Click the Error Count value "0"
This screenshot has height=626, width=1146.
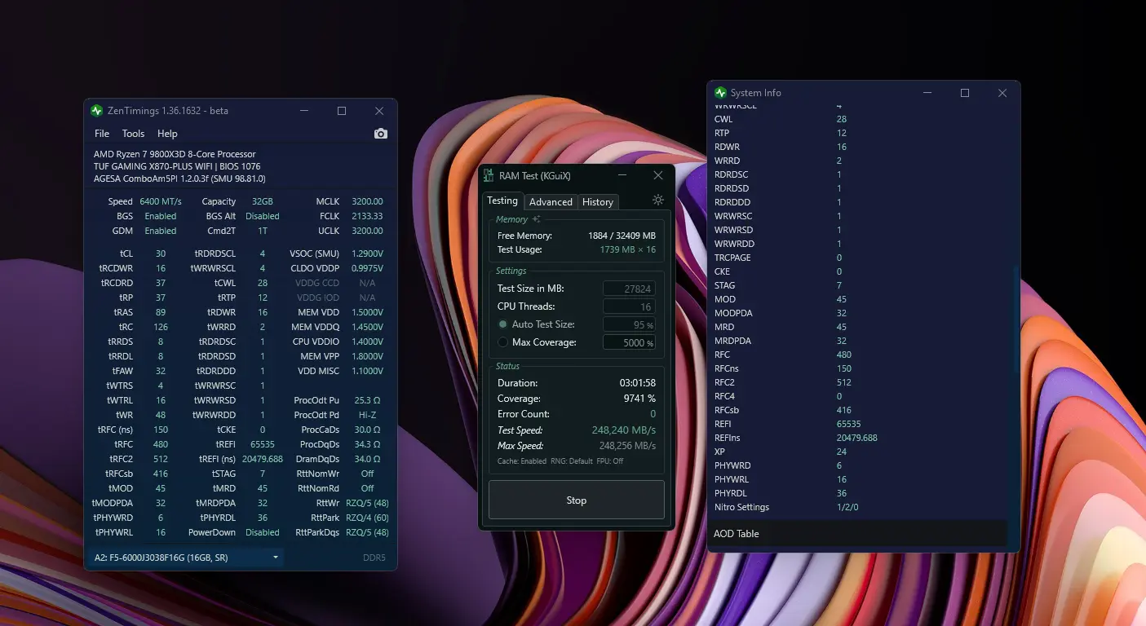point(653,414)
